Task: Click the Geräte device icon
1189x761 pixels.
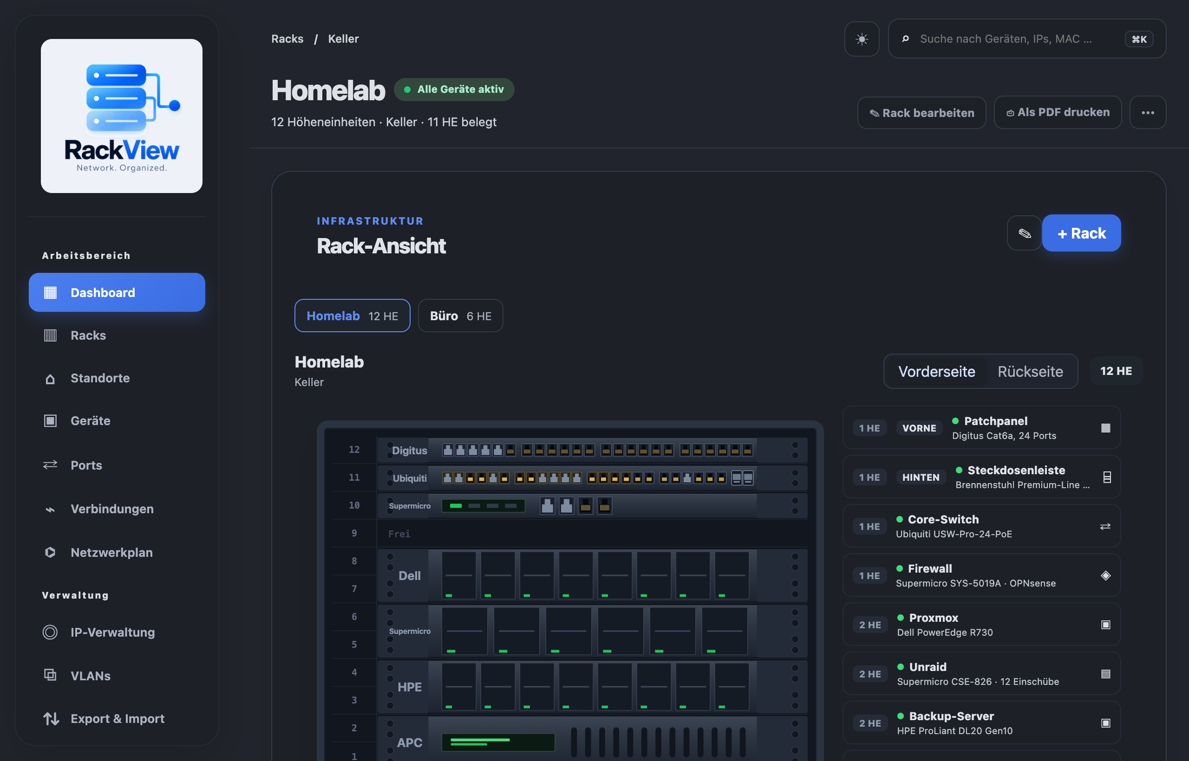Action: pos(50,421)
